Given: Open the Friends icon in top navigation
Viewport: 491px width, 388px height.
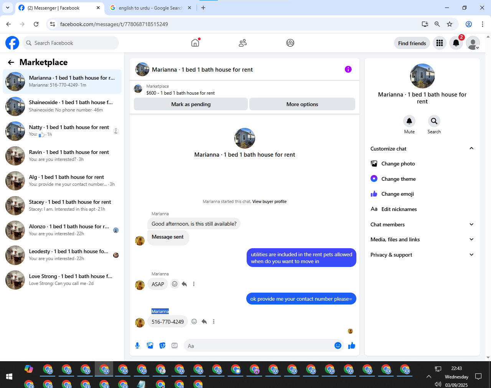Looking at the screenshot, I should (243, 43).
